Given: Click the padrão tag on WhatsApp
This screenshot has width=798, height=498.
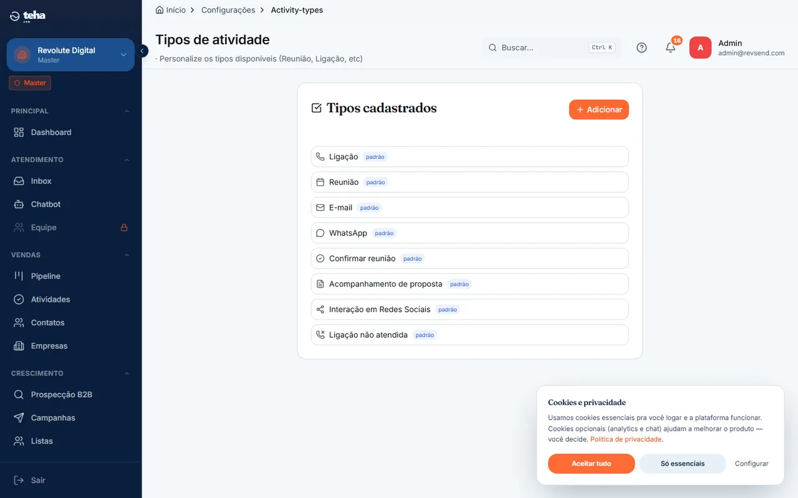Looking at the screenshot, I should pyautogui.click(x=384, y=233).
